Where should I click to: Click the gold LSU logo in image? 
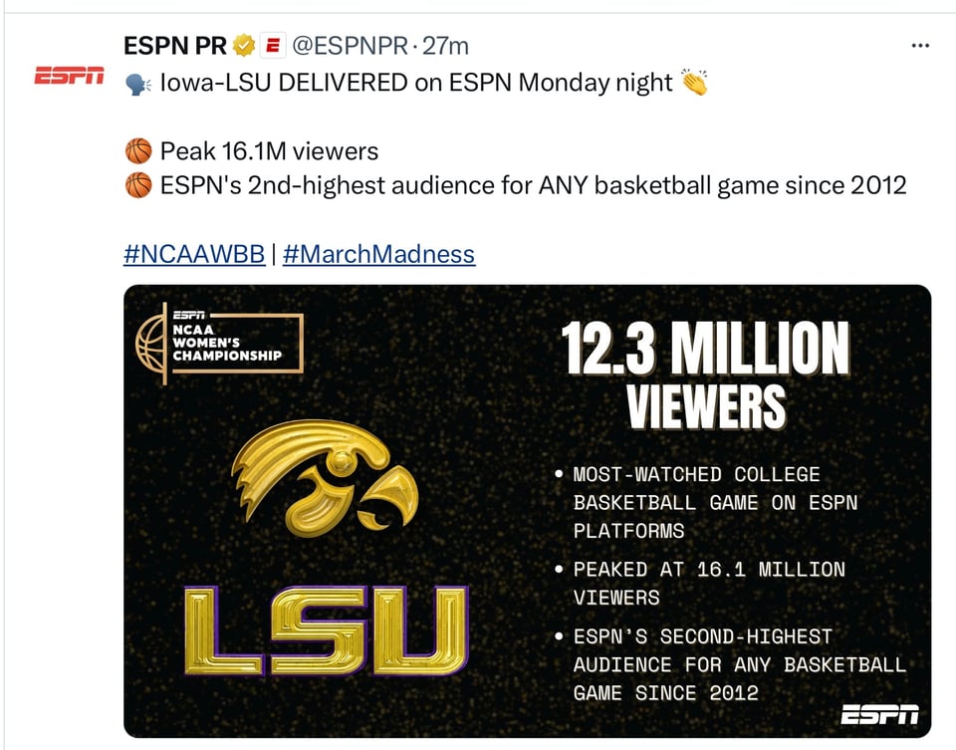click(326, 628)
